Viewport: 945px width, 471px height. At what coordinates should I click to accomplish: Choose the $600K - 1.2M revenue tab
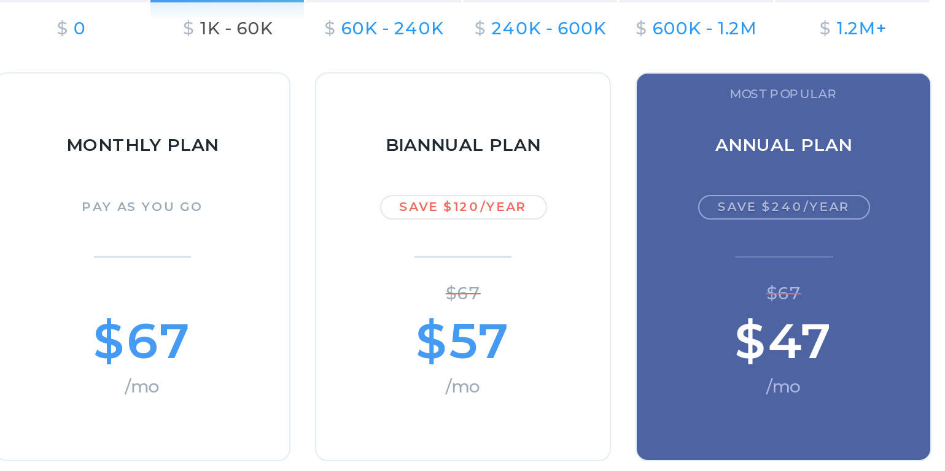point(696,28)
